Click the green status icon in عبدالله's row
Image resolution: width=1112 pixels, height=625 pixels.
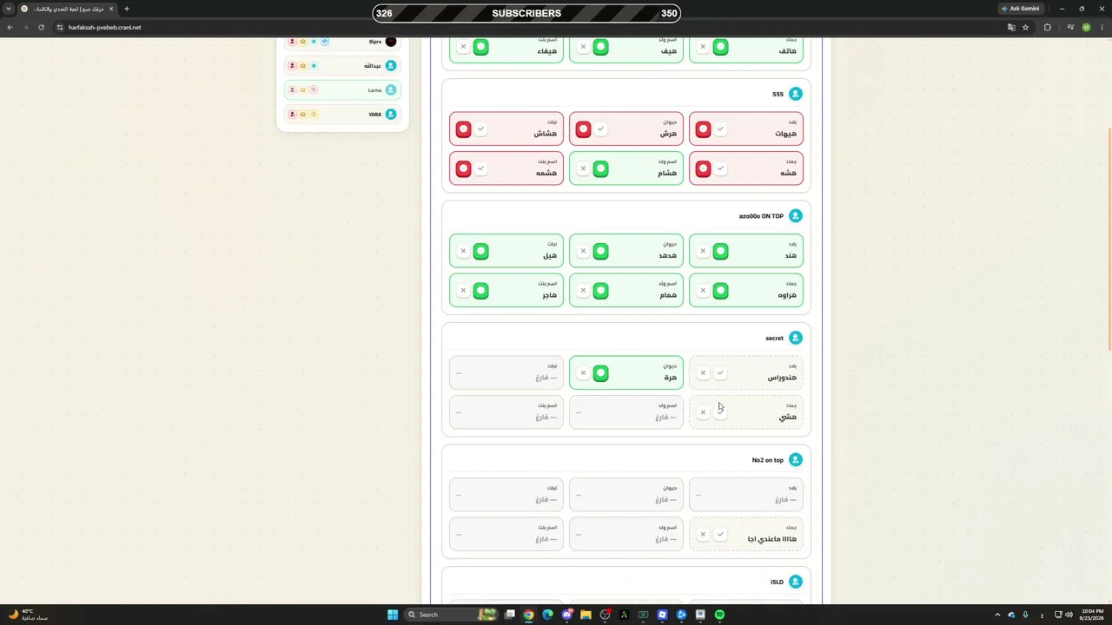pos(314,65)
